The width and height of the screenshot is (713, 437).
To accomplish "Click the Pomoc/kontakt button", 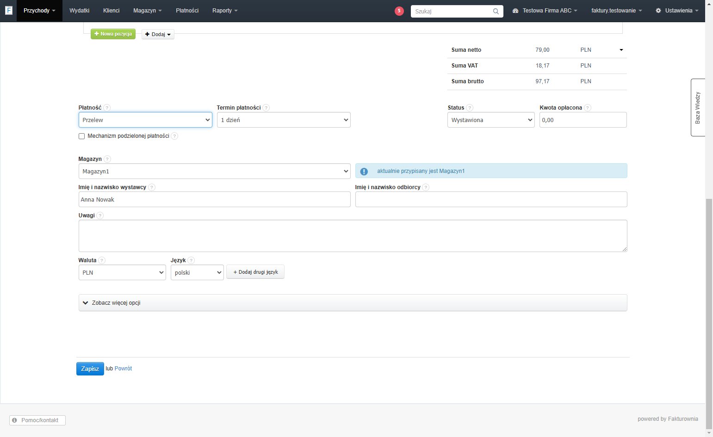I will (x=37, y=420).
